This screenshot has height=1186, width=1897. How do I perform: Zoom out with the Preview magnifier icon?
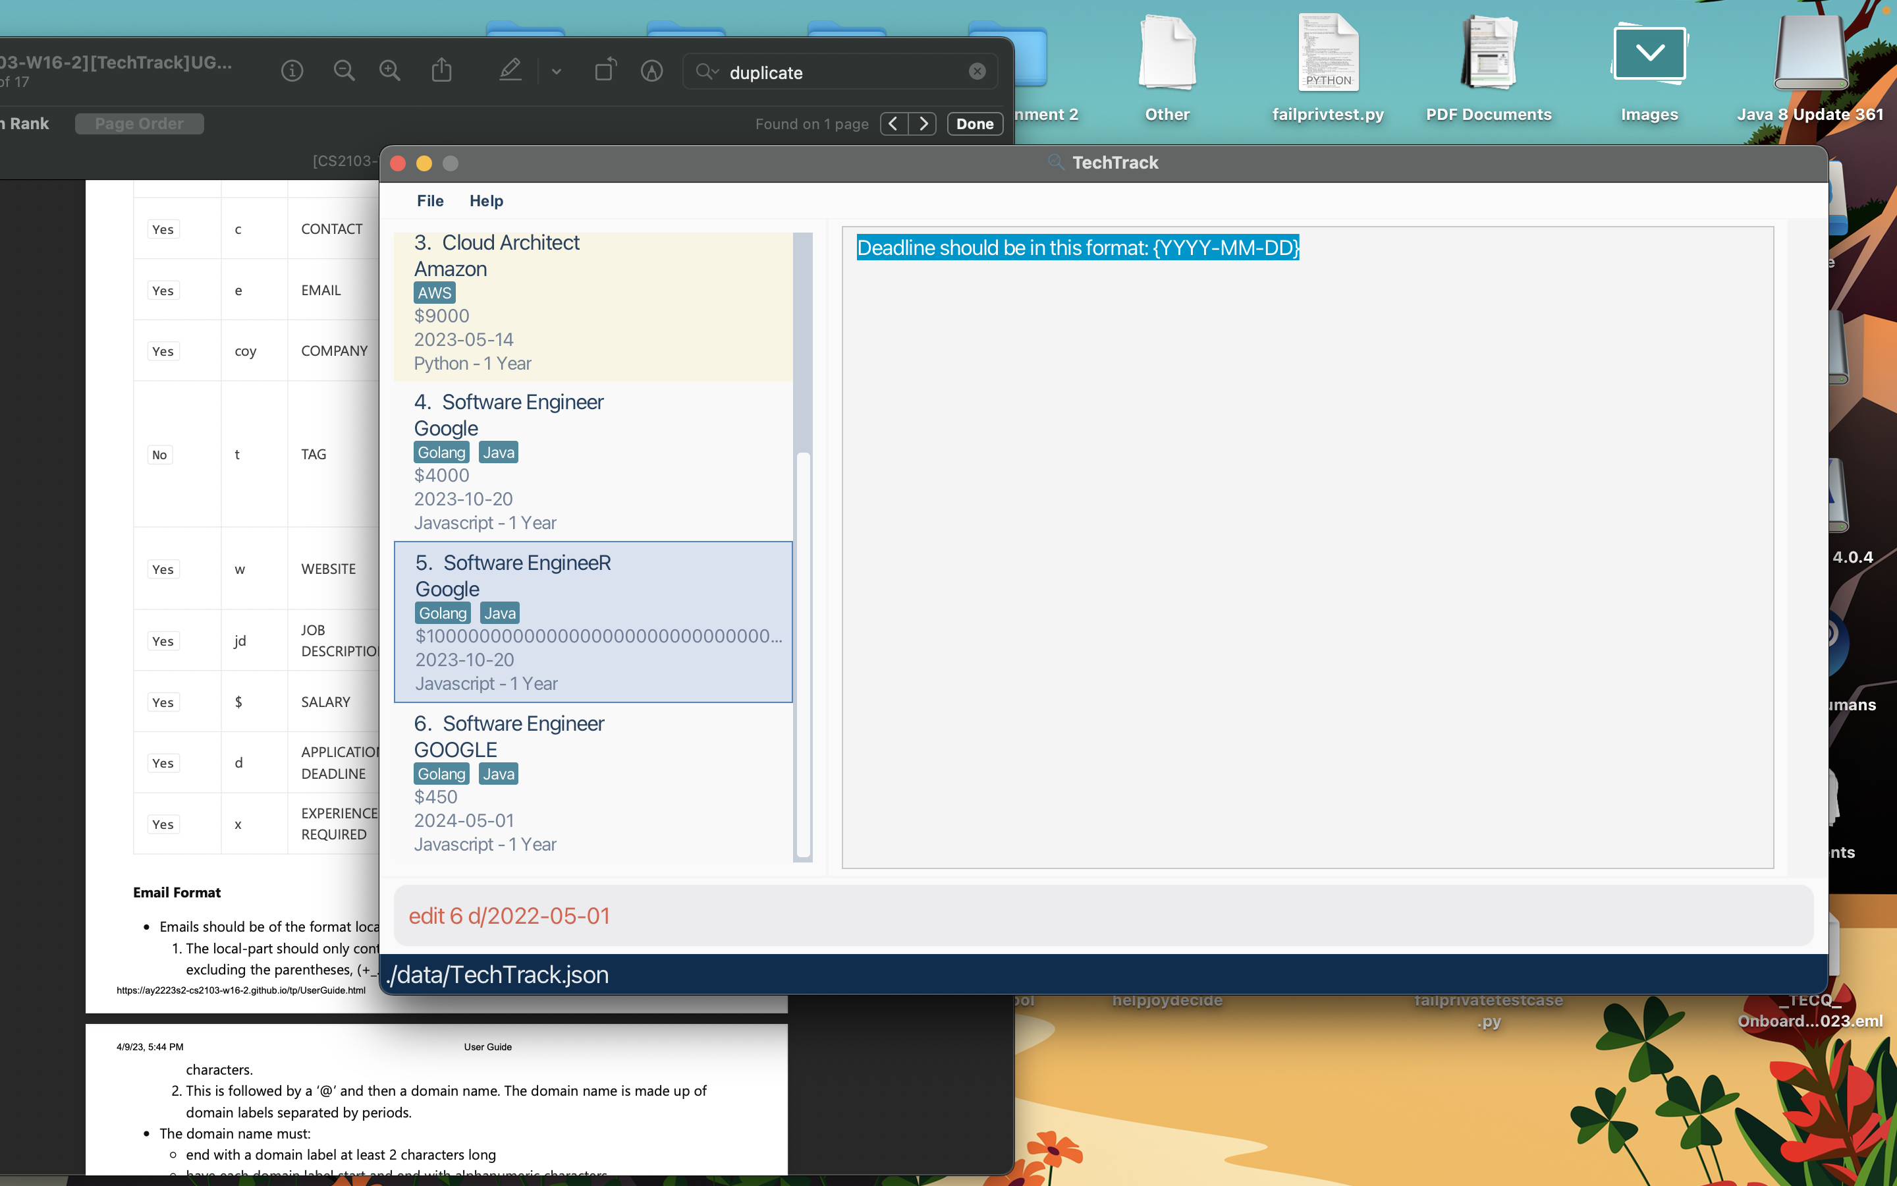[x=343, y=71]
